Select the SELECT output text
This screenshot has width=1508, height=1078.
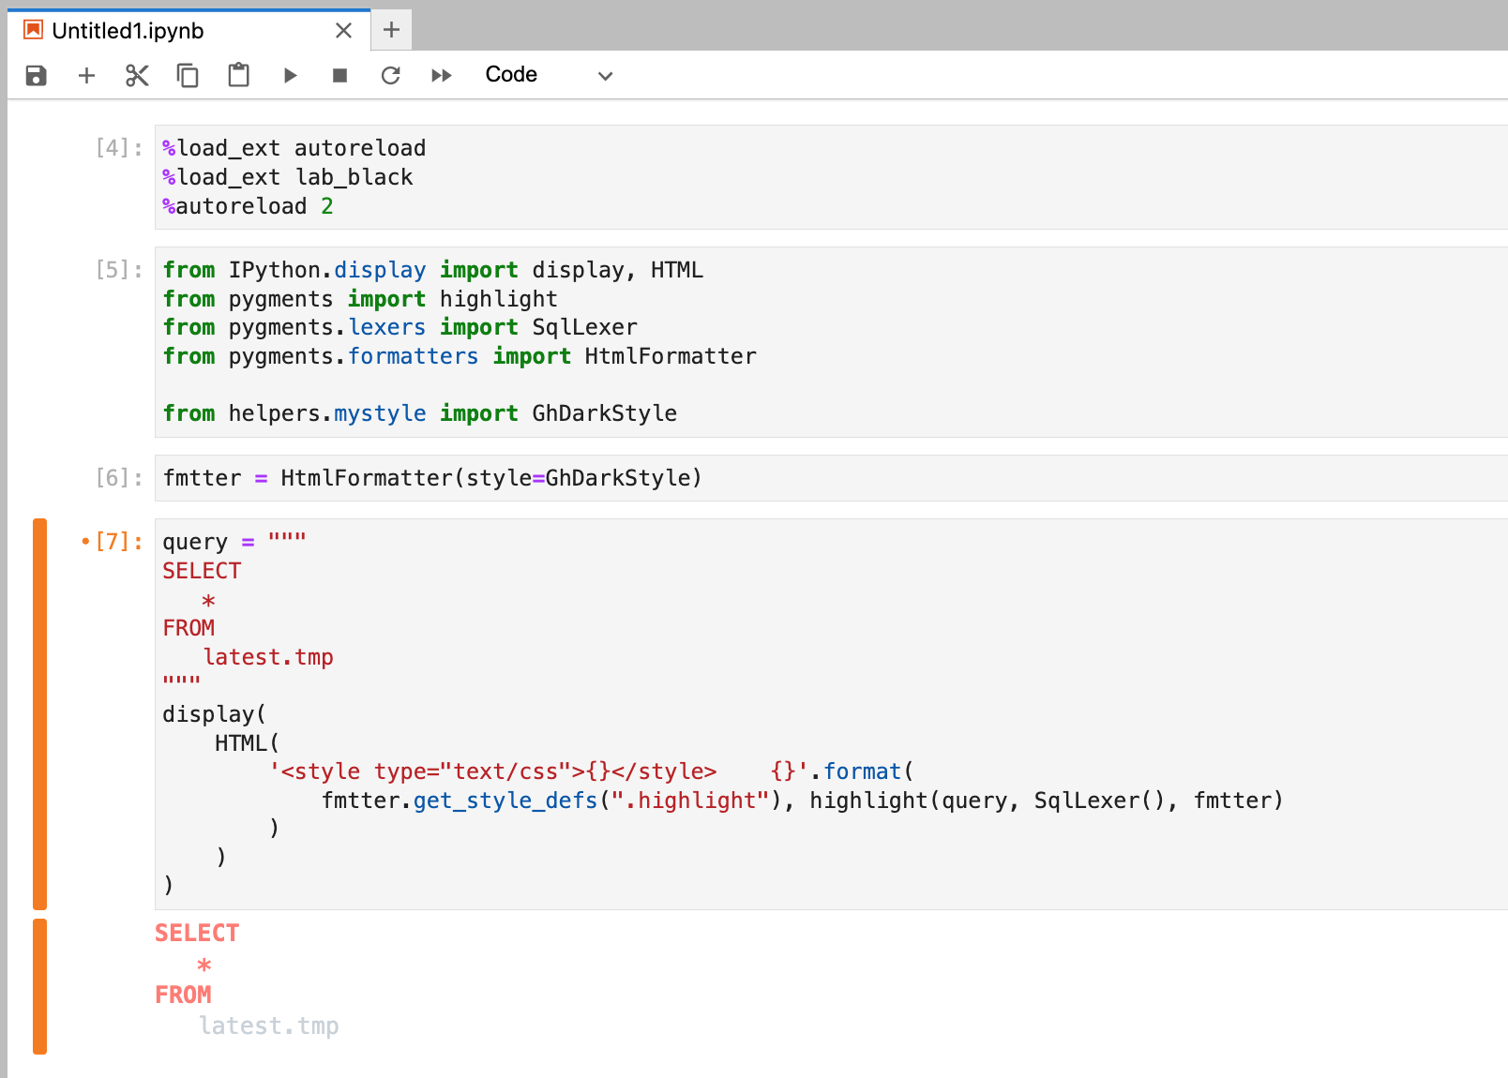[196, 932]
